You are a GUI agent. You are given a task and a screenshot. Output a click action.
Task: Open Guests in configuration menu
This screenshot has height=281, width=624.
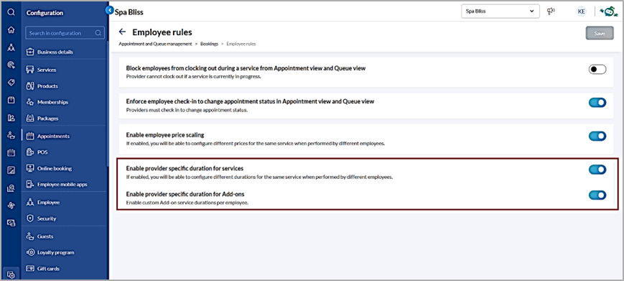(45, 236)
